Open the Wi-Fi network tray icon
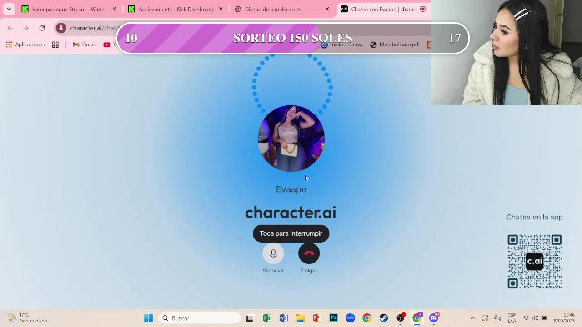The image size is (582, 327). pos(526,318)
